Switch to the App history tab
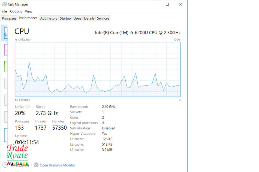Viewport: 259px width, 172px height. pos(49,18)
